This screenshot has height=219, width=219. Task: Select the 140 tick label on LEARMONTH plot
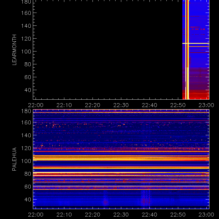point(26,26)
